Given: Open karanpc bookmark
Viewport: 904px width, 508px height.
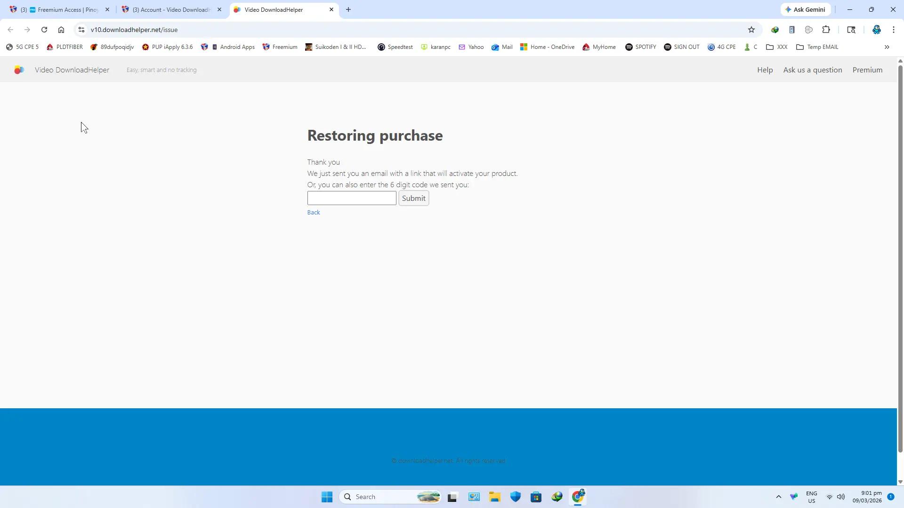Looking at the screenshot, I should coord(436,47).
